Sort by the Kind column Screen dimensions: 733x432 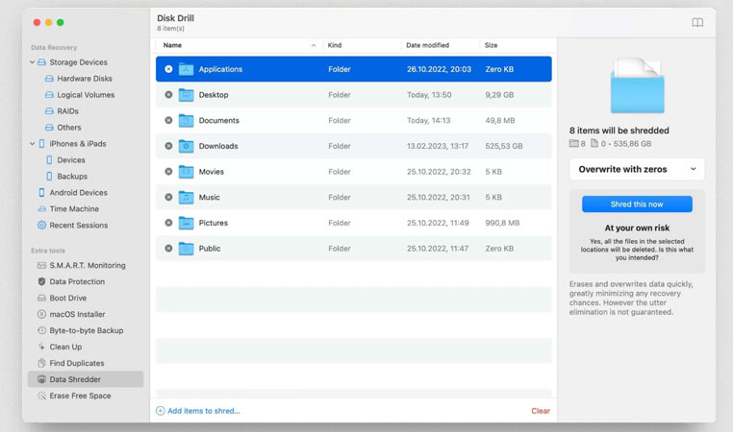[334, 45]
